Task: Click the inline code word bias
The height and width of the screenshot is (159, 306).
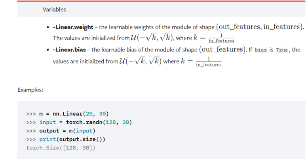Action: pyautogui.click(x=260, y=50)
